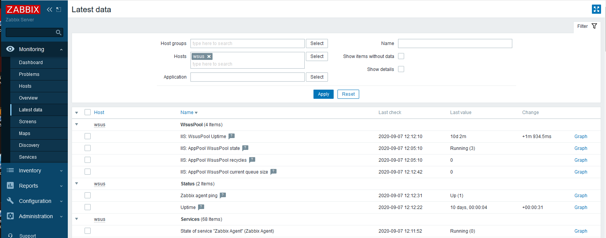Click the Reset filter button
Viewport: 606px width, 238px height.
(x=348, y=94)
